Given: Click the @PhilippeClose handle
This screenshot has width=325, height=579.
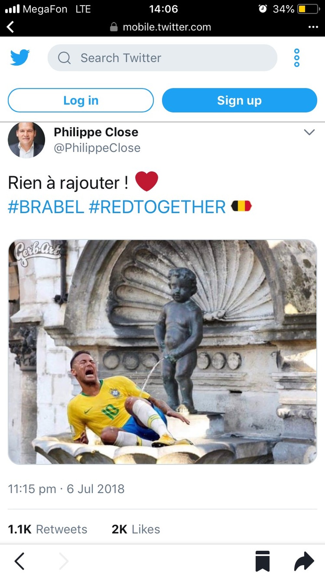Looking at the screenshot, I should [x=97, y=148].
